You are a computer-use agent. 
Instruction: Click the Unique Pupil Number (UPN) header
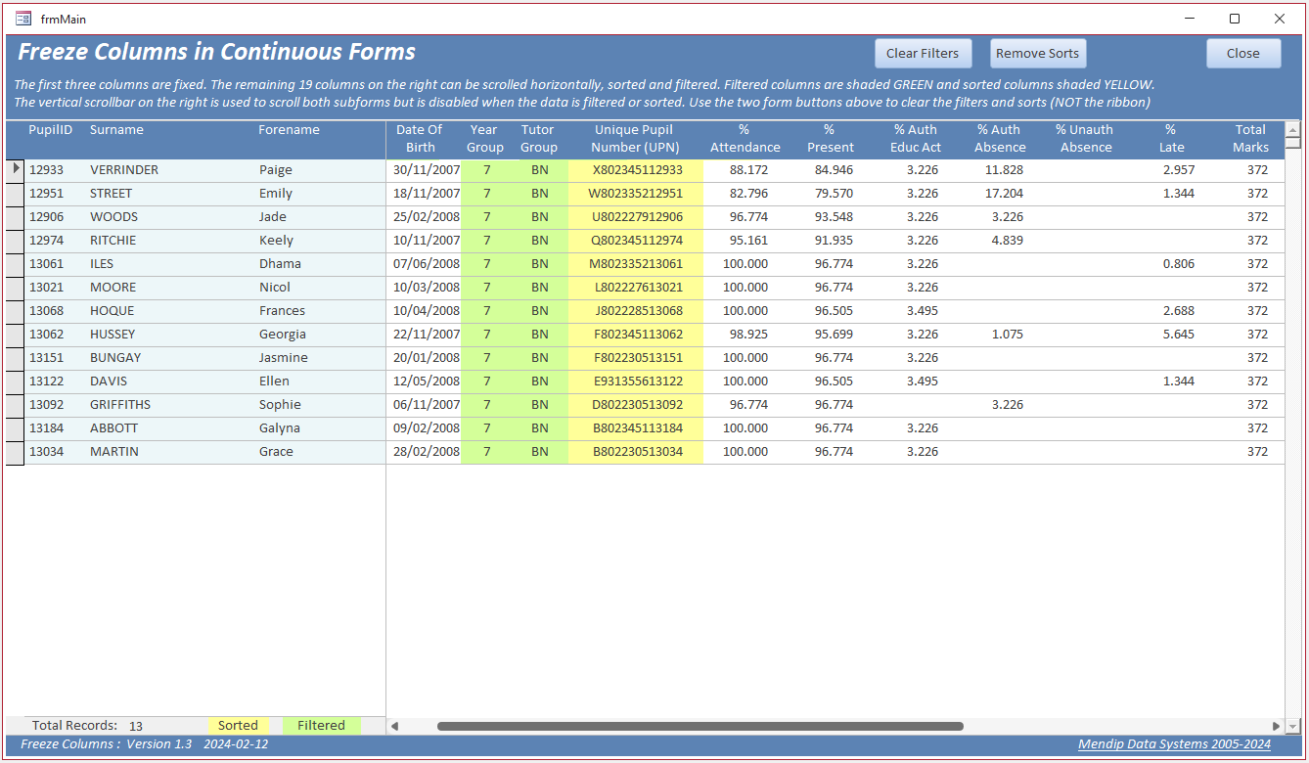tap(635, 138)
